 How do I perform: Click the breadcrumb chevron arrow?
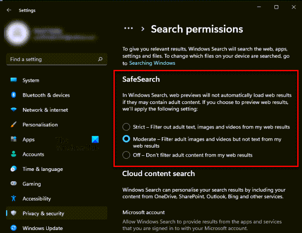click(142, 29)
